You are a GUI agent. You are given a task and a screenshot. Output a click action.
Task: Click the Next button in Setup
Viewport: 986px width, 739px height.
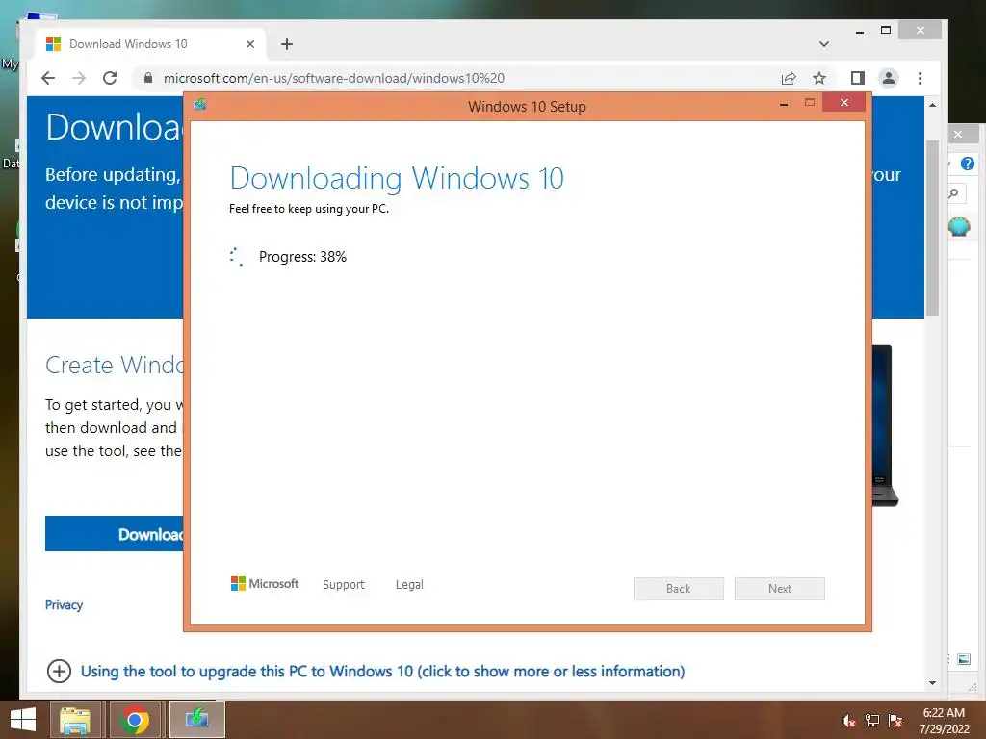(780, 589)
